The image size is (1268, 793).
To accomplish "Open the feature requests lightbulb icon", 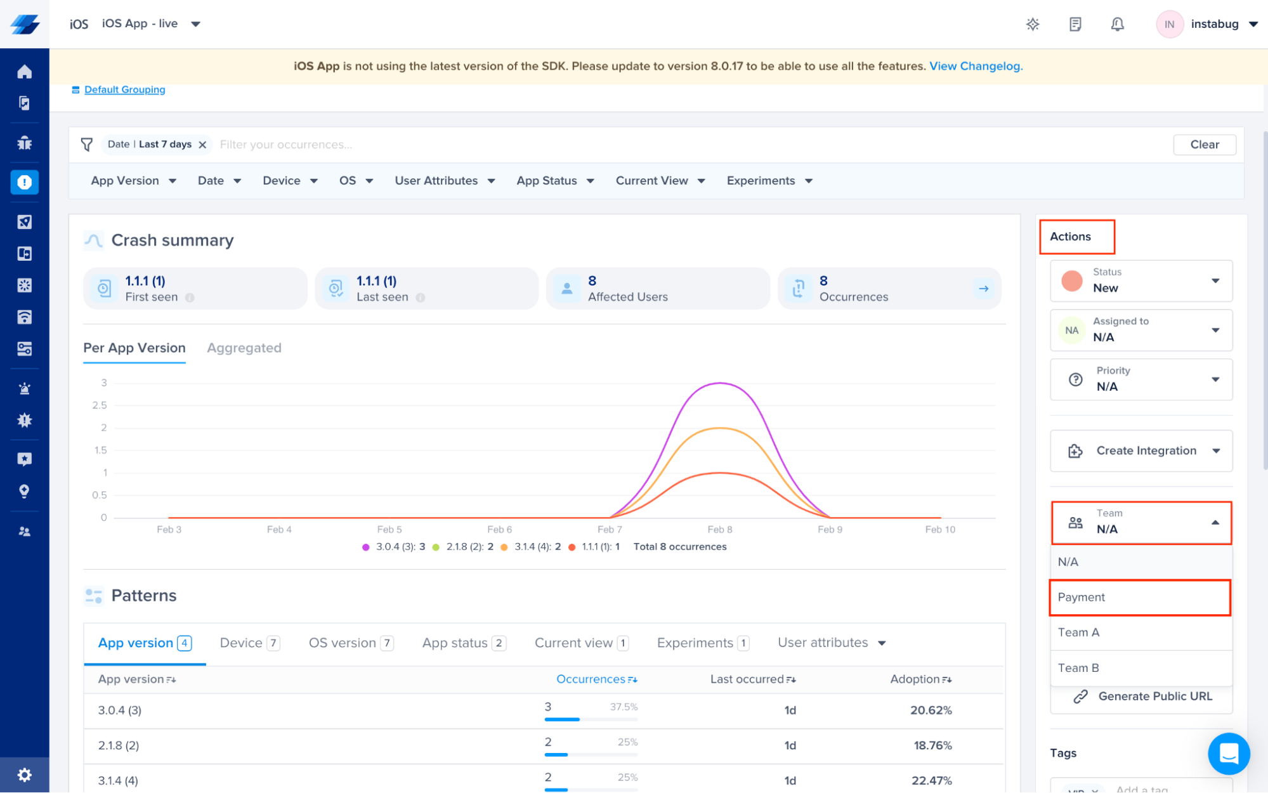I will 24,491.
